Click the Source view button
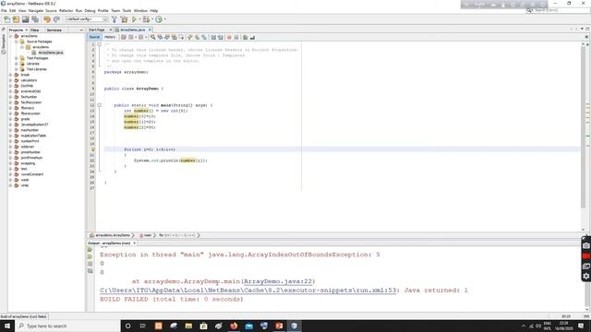 pyautogui.click(x=94, y=37)
